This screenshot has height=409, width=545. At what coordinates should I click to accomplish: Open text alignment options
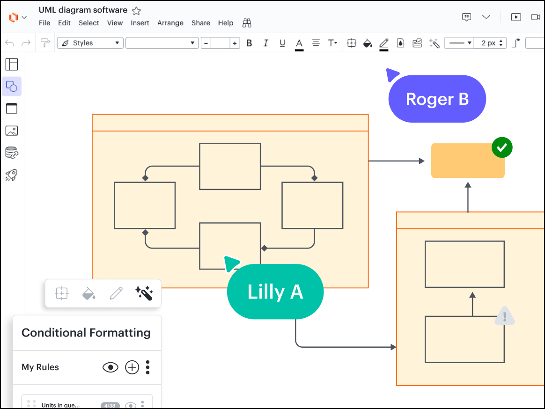coord(316,43)
